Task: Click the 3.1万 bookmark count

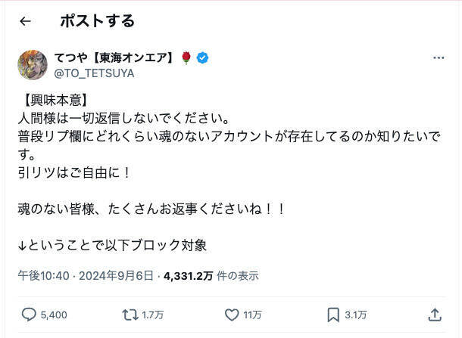Action: pyautogui.click(x=356, y=315)
